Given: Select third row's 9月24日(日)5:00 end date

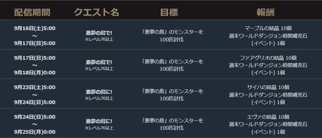Looking at the screenshot, I should [35, 102].
